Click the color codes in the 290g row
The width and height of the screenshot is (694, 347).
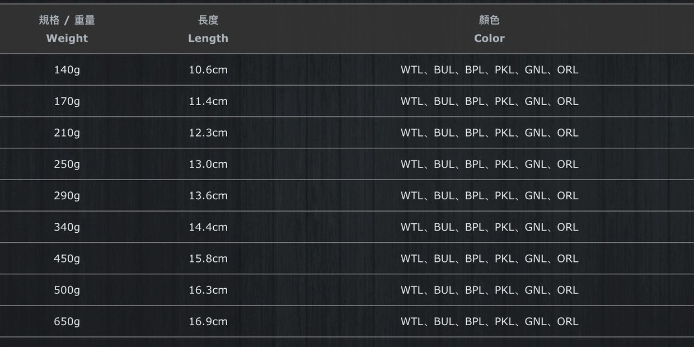[x=489, y=195]
